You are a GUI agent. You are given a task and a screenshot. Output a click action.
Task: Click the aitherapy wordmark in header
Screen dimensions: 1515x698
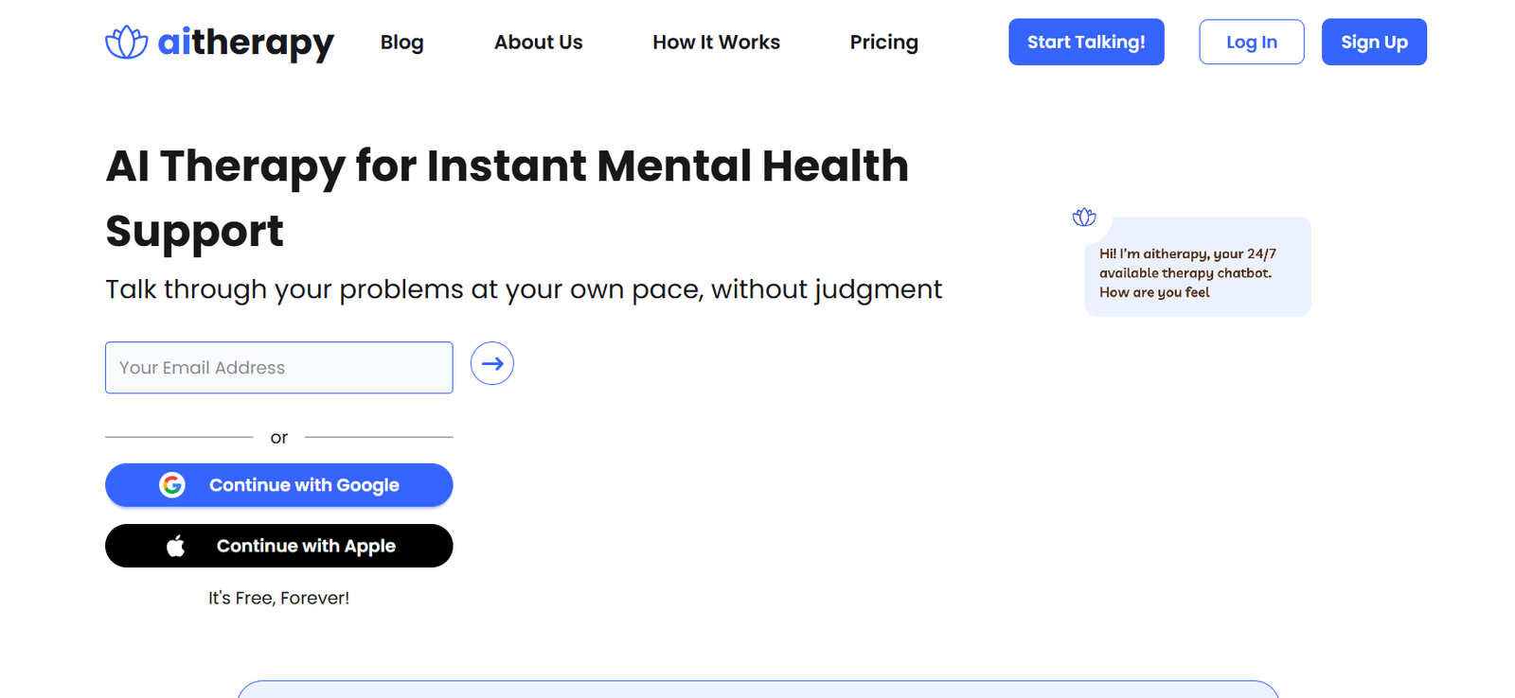245,43
